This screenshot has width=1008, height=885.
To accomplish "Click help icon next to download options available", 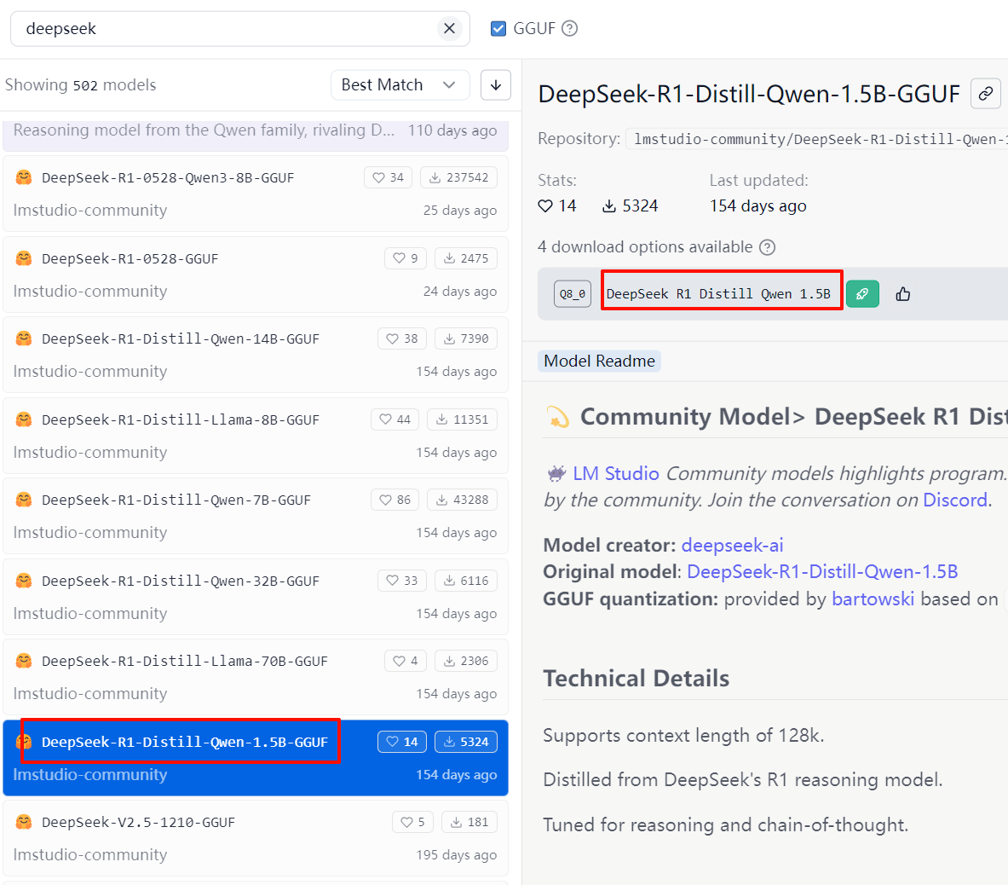I will point(767,247).
